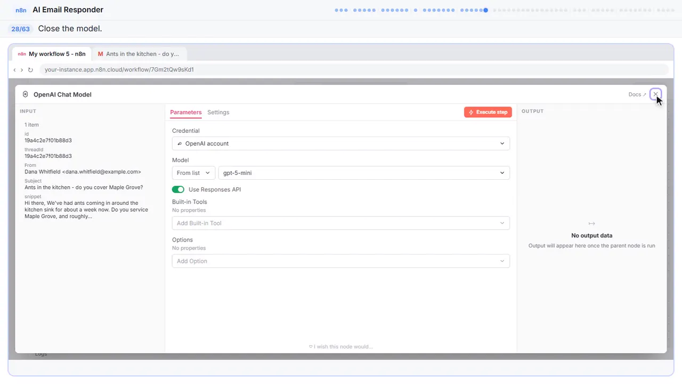The width and height of the screenshot is (682, 384).
Task: Click the 28/63 step counter badge
Action: click(20, 29)
